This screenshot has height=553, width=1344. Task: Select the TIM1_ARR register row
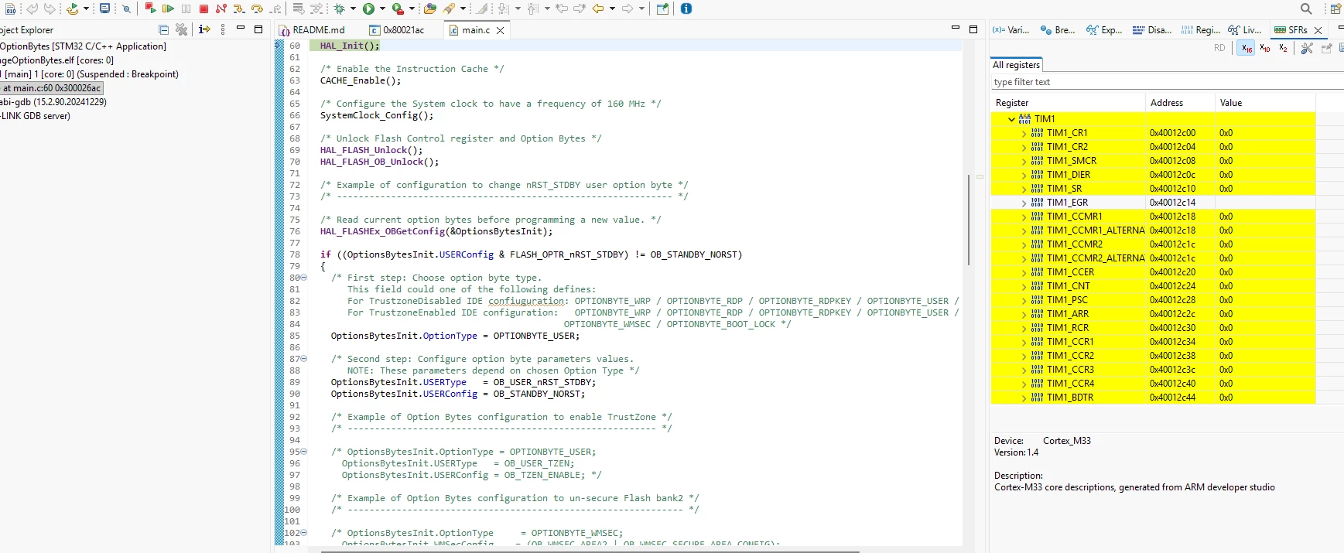[x=1153, y=314]
